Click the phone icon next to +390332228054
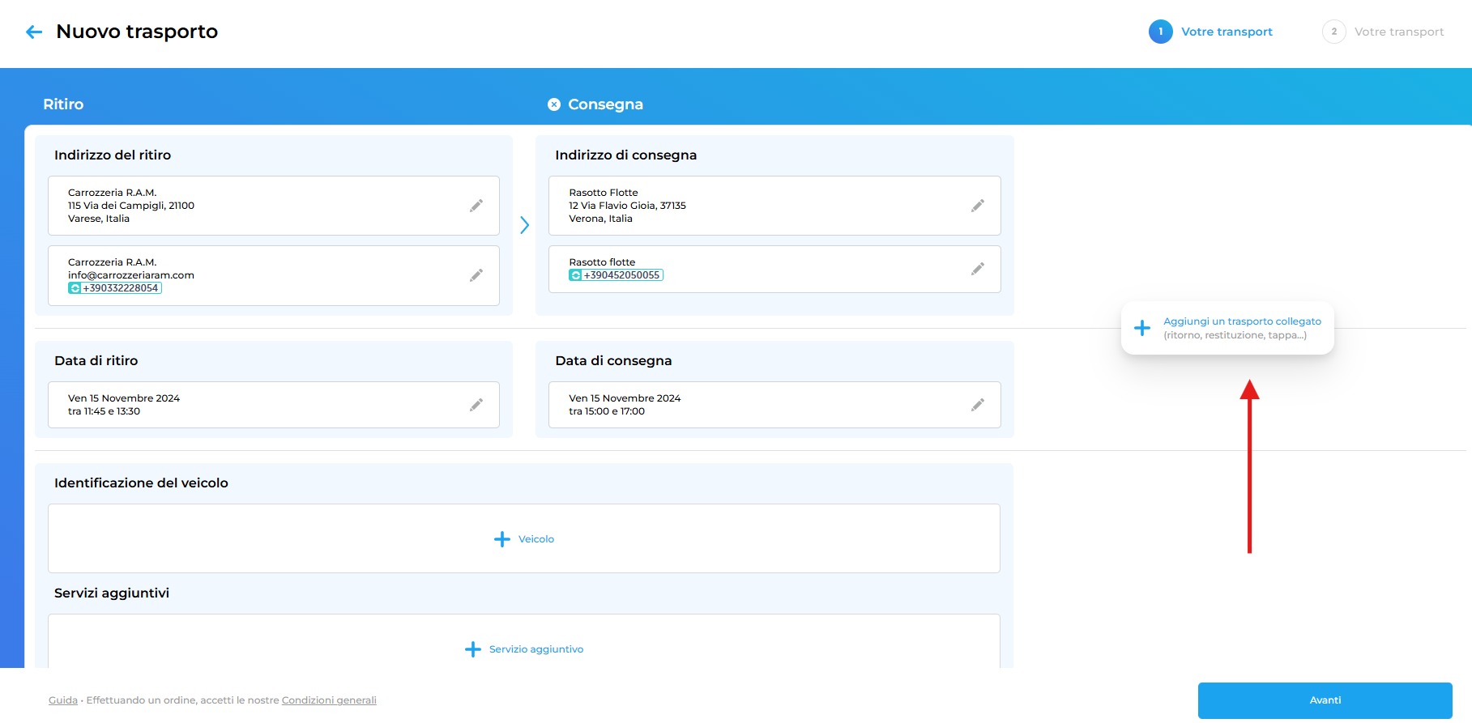1472x723 pixels. point(75,288)
